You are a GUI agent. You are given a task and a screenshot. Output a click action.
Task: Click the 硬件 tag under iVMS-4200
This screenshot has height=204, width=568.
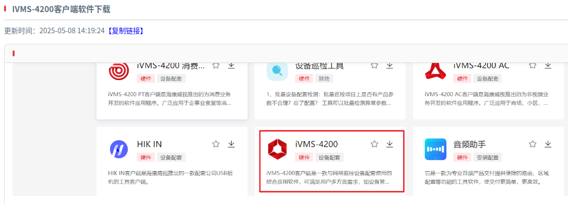click(304, 157)
